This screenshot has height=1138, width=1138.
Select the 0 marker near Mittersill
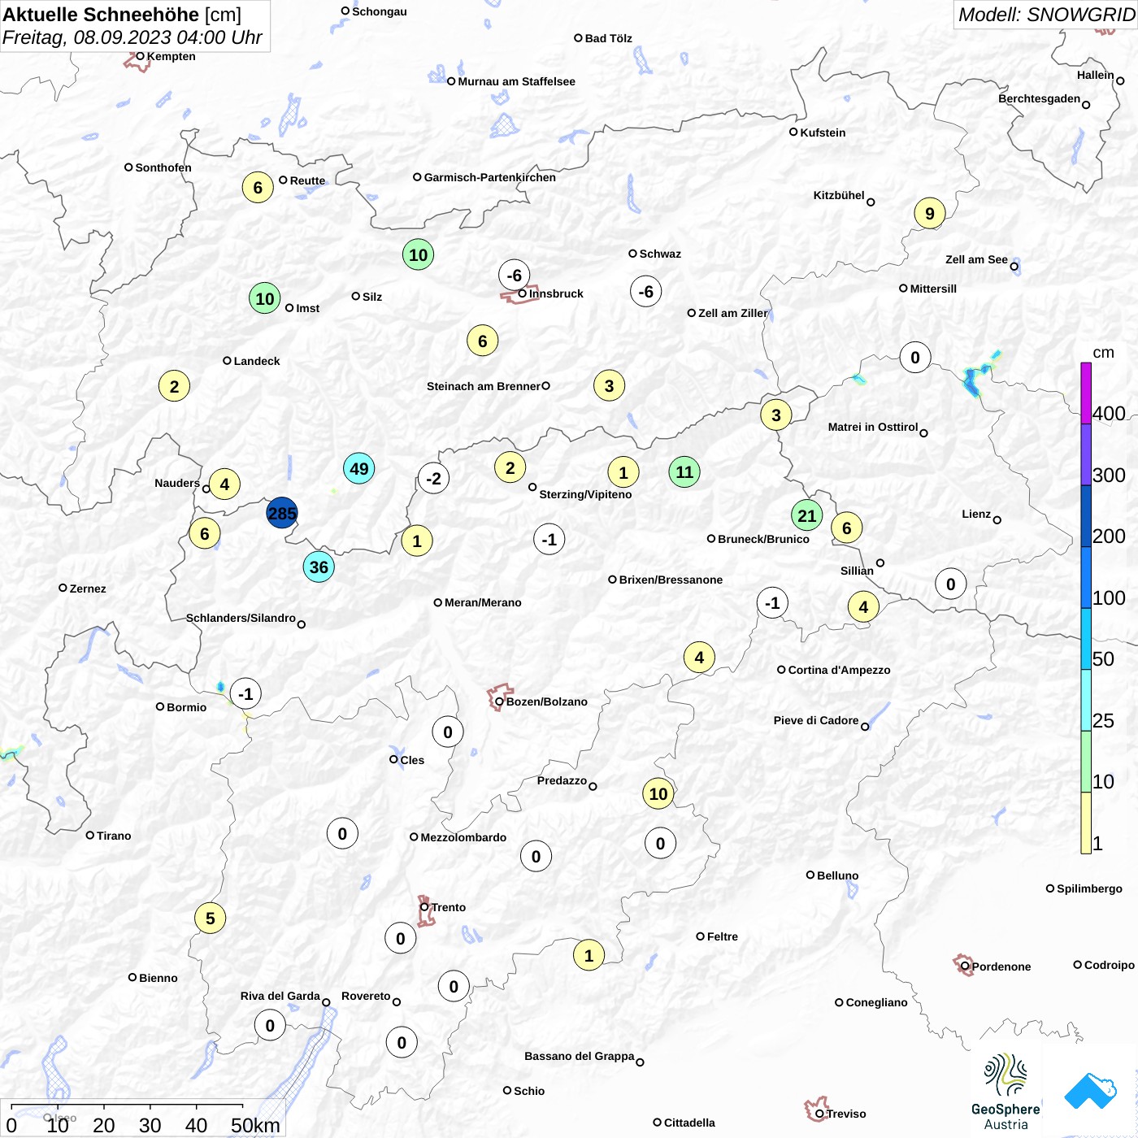pyautogui.click(x=915, y=357)
